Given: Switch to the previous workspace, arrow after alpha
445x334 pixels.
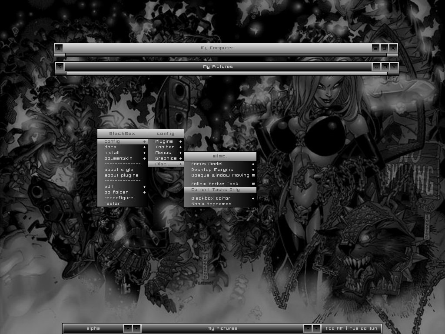Looking at the screenshot, I should point(128,328).
